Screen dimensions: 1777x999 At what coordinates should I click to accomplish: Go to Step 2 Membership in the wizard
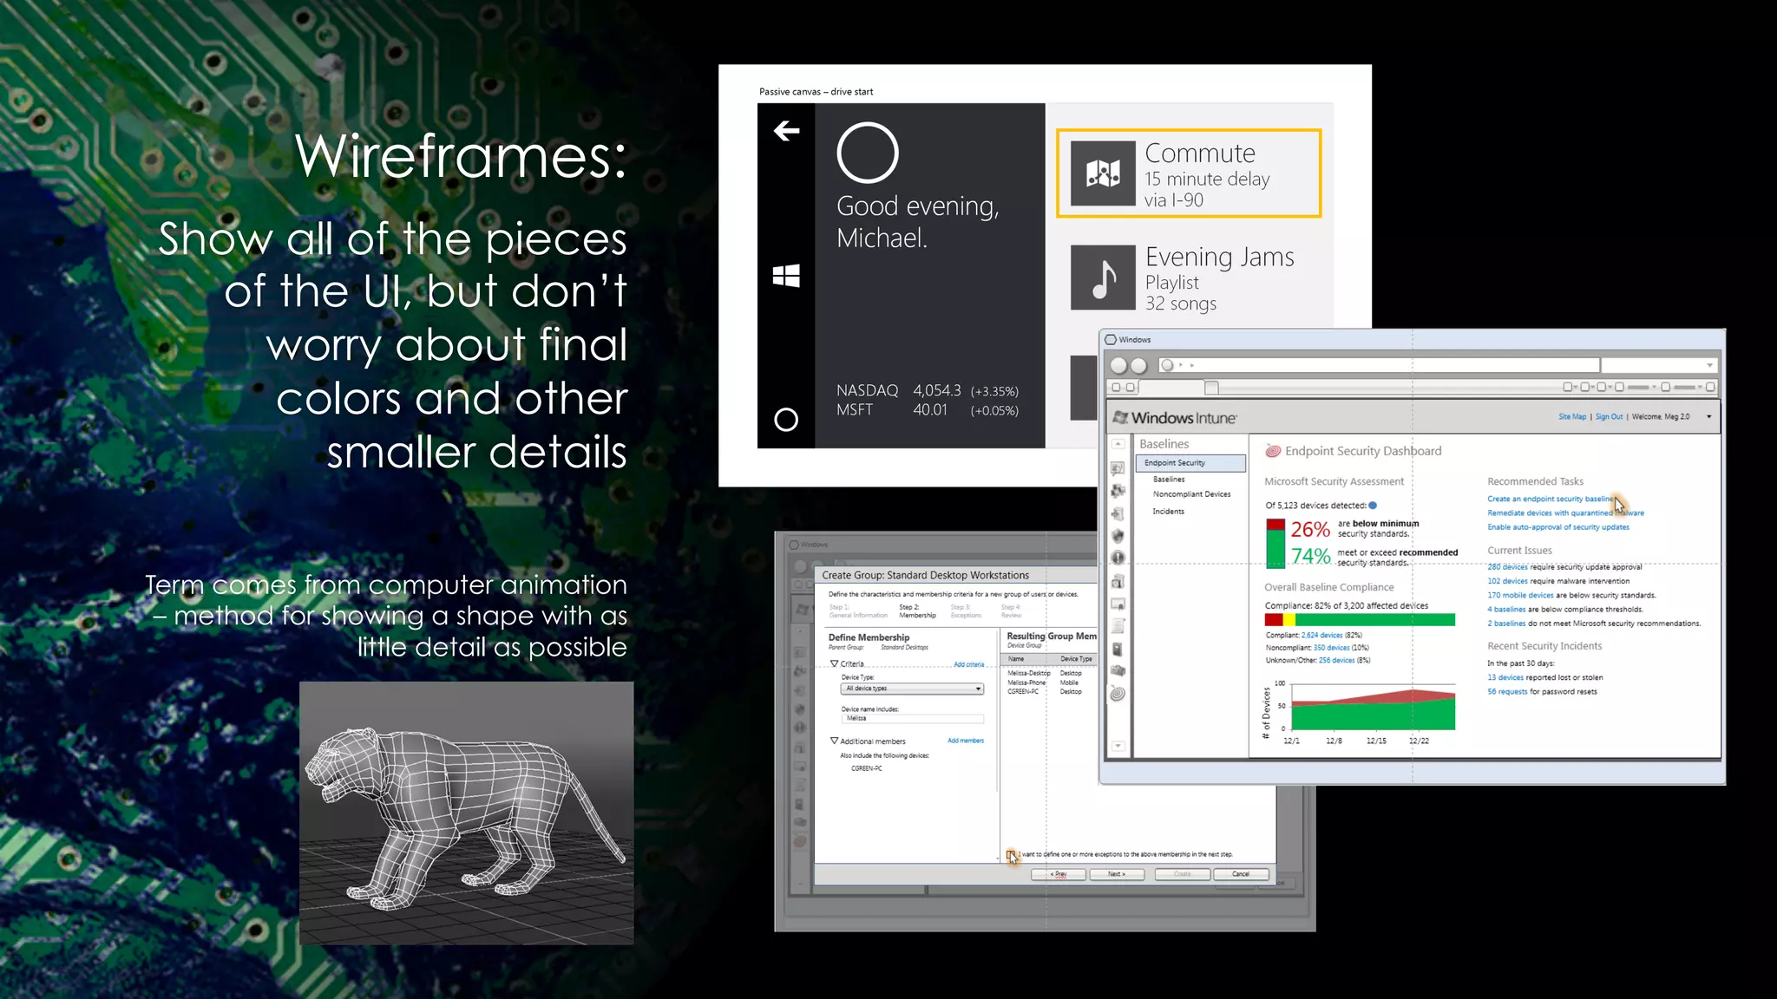917,611
